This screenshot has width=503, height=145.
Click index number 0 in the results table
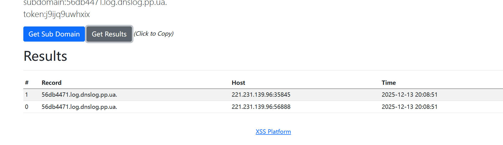point(27,107)
